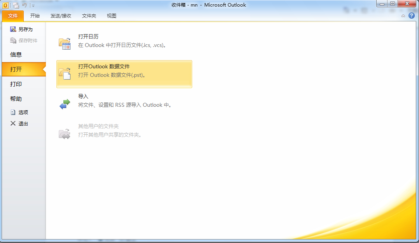Click the Outlook application icon in title bar
419x243 pixels.
(x=5, y=5)
